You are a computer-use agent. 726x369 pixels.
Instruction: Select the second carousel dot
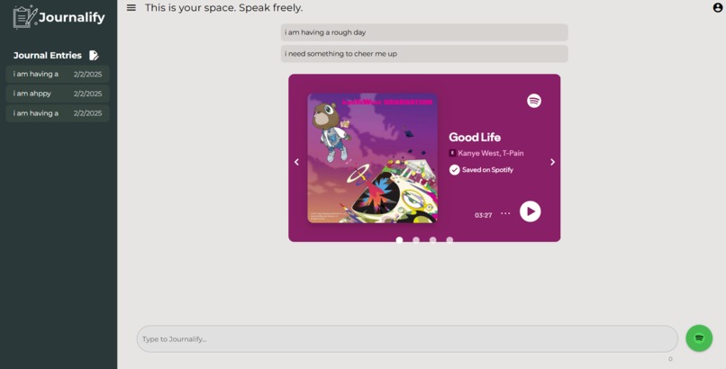click(416, 239)
